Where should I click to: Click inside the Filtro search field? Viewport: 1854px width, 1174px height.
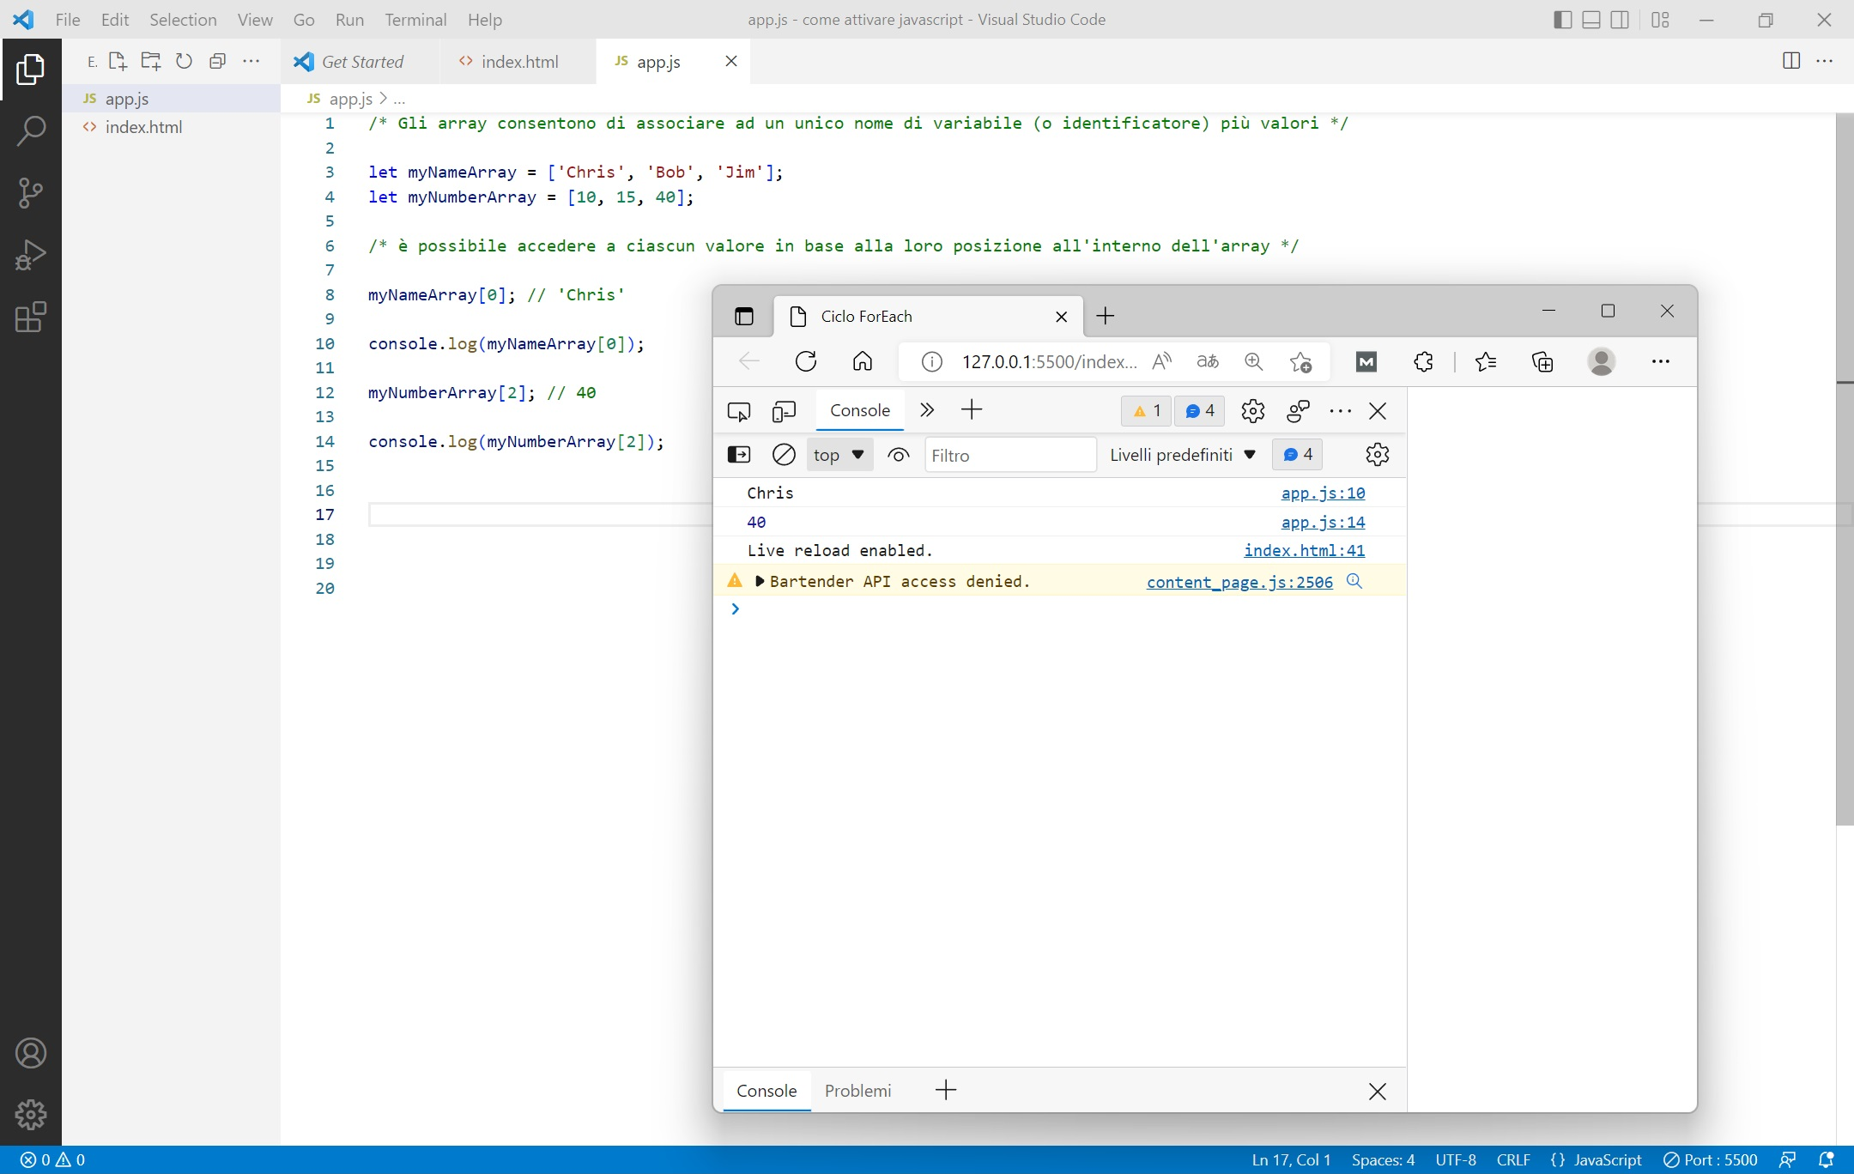[x=1009, y=455]
